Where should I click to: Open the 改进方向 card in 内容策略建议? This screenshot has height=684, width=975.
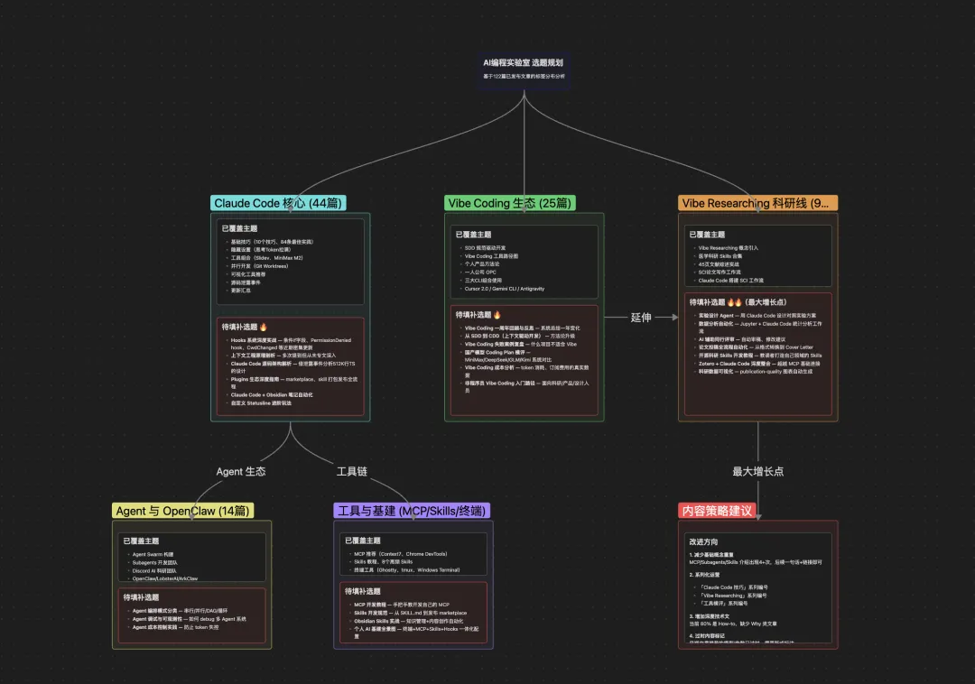[x=757, y=585]
